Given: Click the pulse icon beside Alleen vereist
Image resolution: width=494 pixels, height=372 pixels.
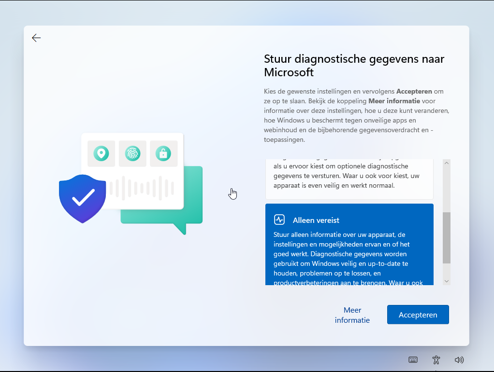Looking at the screenshot, I should click(279, 220).
